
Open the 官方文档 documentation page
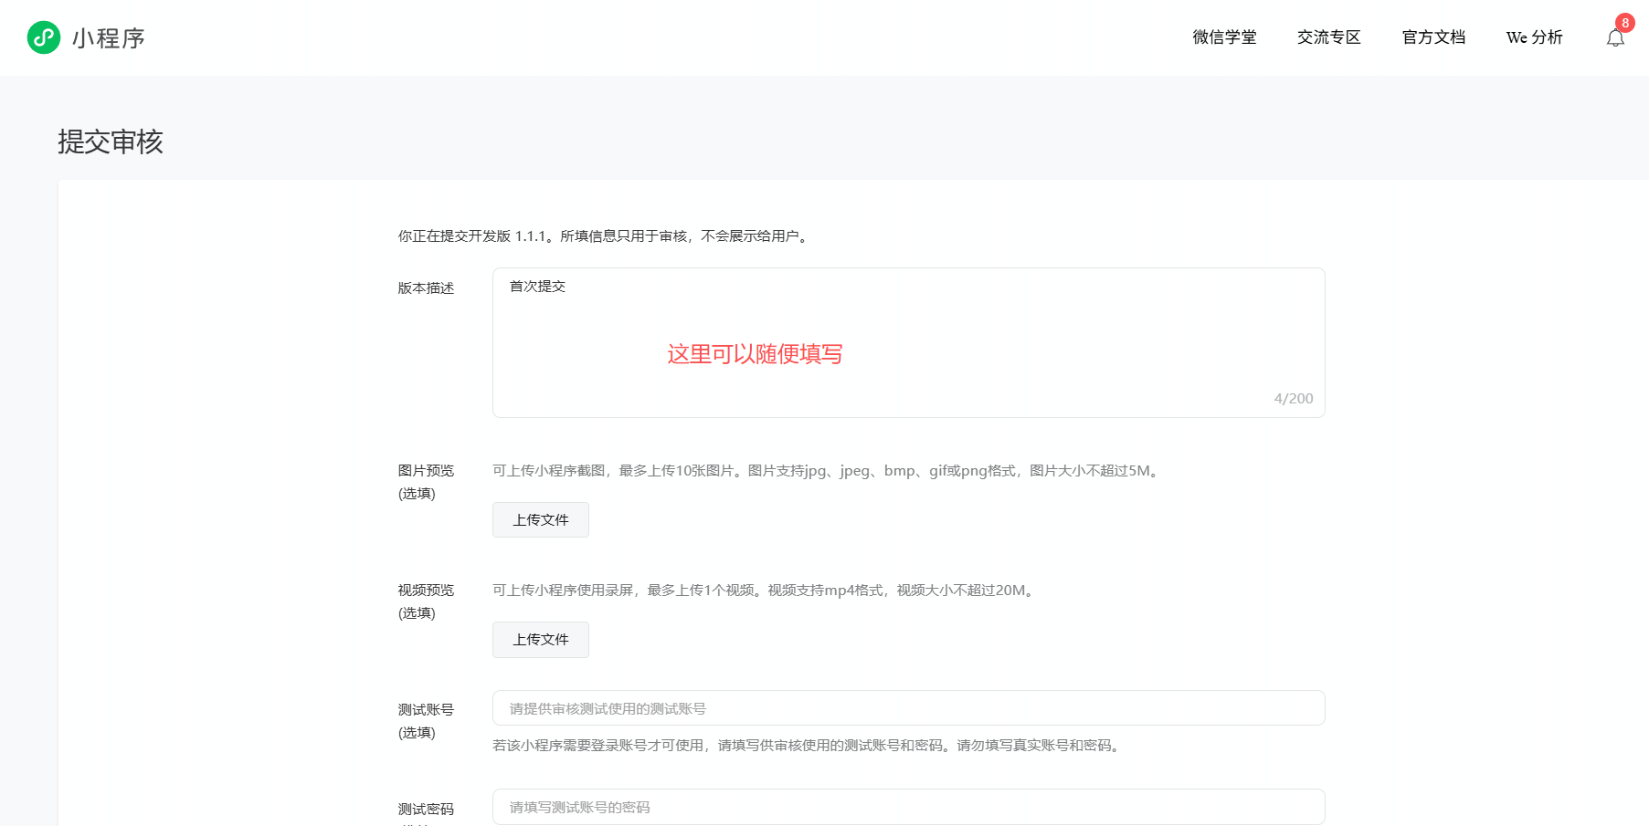[x=1432, y=37]
